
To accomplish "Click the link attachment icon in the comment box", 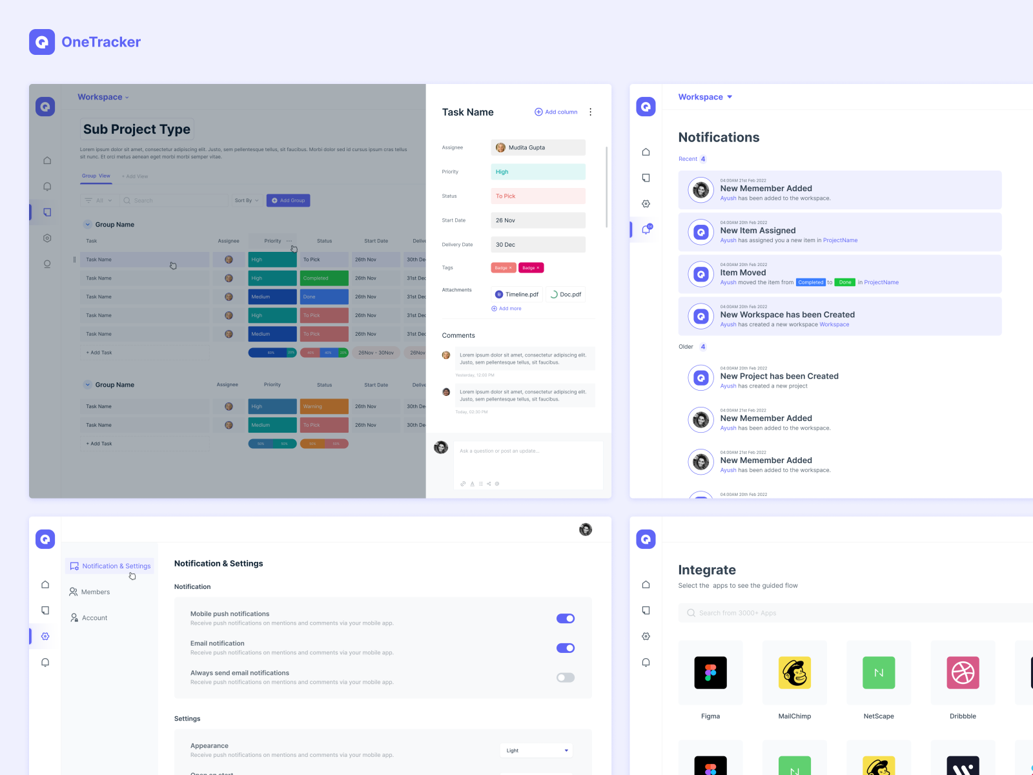I will [x=463, y=483].
